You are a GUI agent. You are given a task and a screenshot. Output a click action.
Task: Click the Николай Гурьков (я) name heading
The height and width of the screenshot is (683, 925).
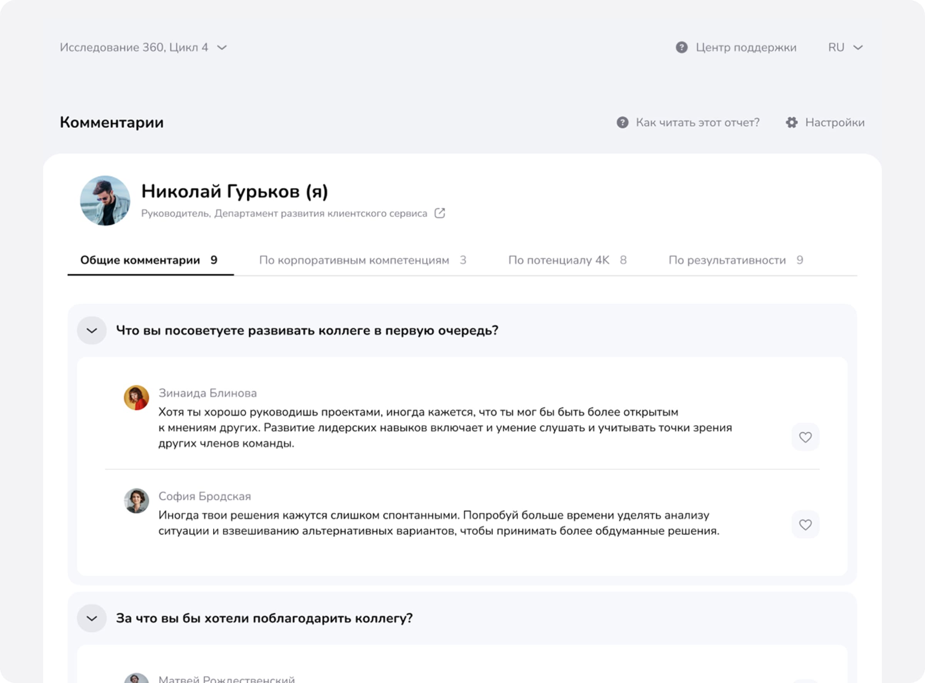pos(235,191)
